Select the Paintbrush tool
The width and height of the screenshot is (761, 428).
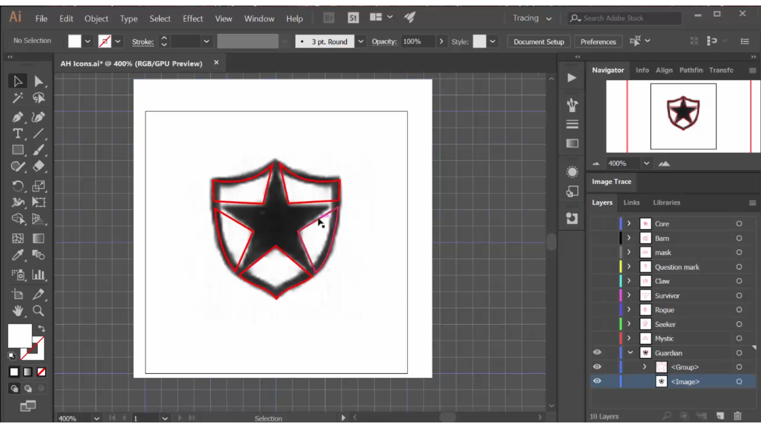[x=38, y=150]
